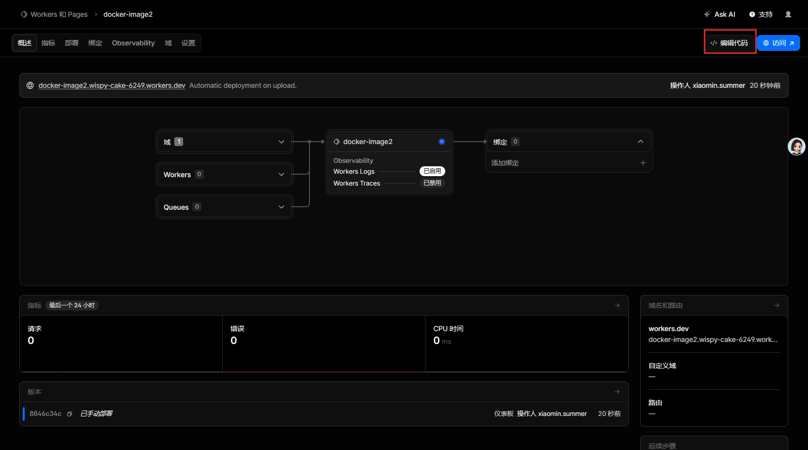The width and height of the screenshot is (808, 450).
Task: Click the docker-image2 breadcrumb title
Action: pyautogui.click(x=128, y=14)
